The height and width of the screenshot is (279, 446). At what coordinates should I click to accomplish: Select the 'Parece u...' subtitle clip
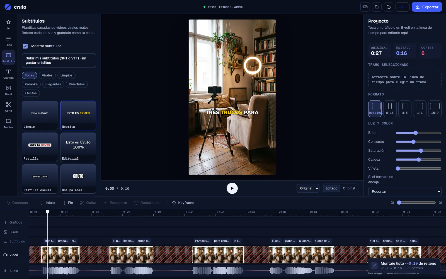point(202,241)
